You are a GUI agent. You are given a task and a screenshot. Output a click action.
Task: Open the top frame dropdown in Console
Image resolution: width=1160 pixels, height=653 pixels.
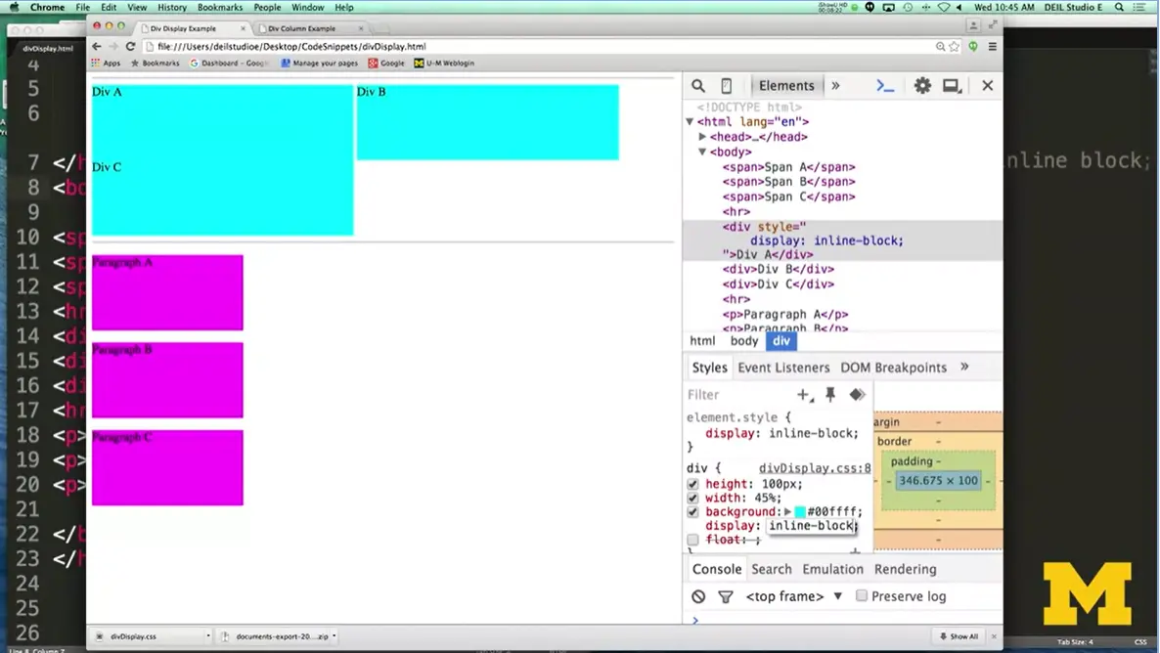click(792, 596)
